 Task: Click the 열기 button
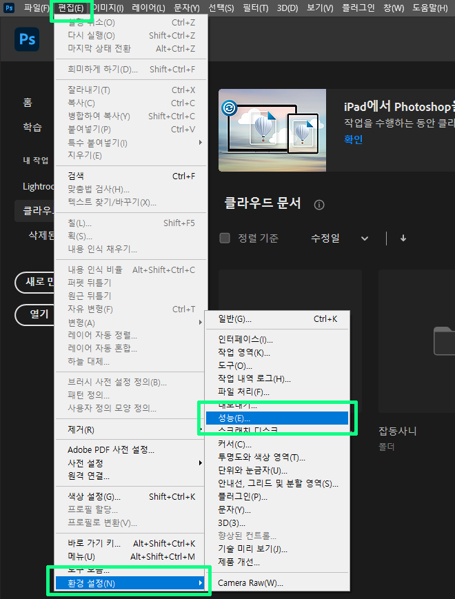(x=34, y=315)
